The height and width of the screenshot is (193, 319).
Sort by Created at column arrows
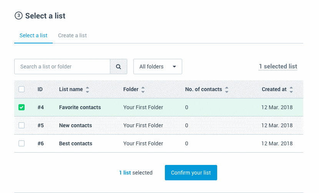coord(291,90)
